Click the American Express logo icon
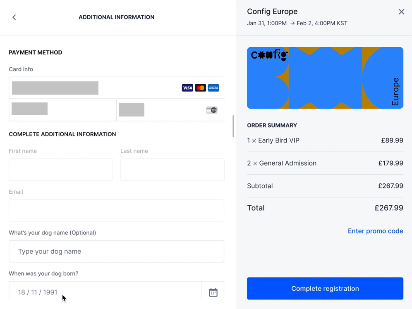Viewport: 412px width, 309px height. point(213,88)
